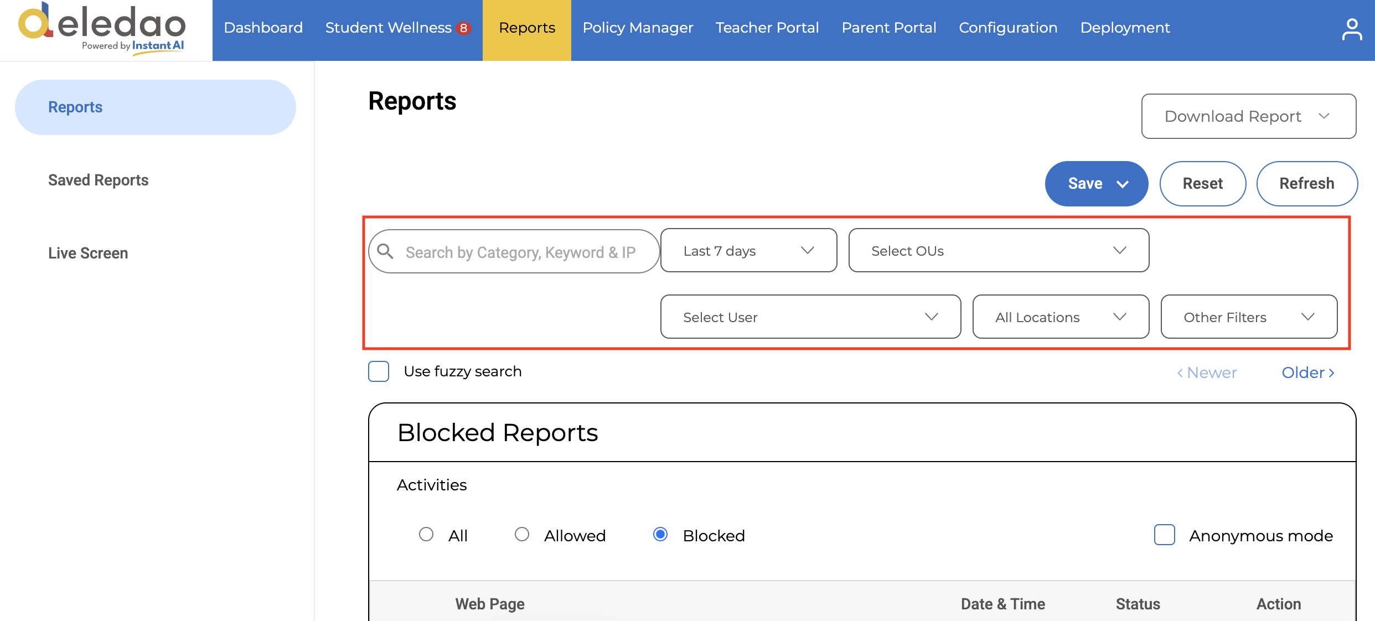Enable the Use fuzzy search checkbox
The height and width of the screenshot is (621, 1375).
(x=379, y=371)
